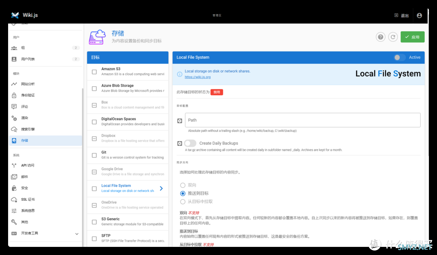437x255 pixels.
Task: Click the green 应用 (Apply) button
Action: [412, 37]
